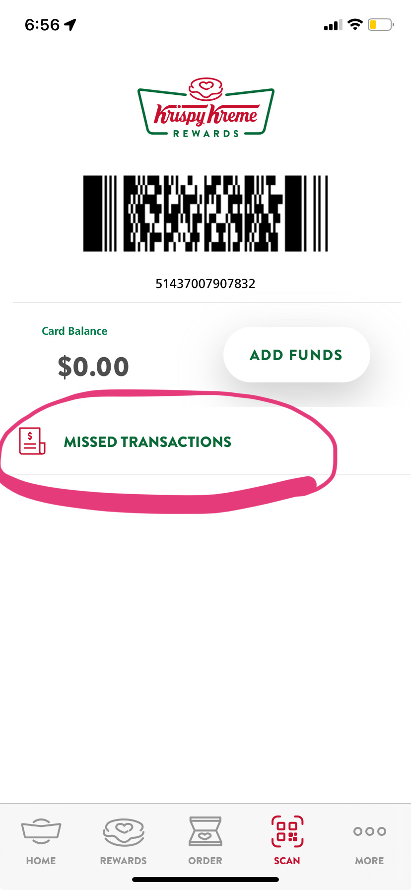Image resolution: width=411 pixels, height=890 pixels.
Task: Select the MORE tab label
Action: (x=370, y=861)
